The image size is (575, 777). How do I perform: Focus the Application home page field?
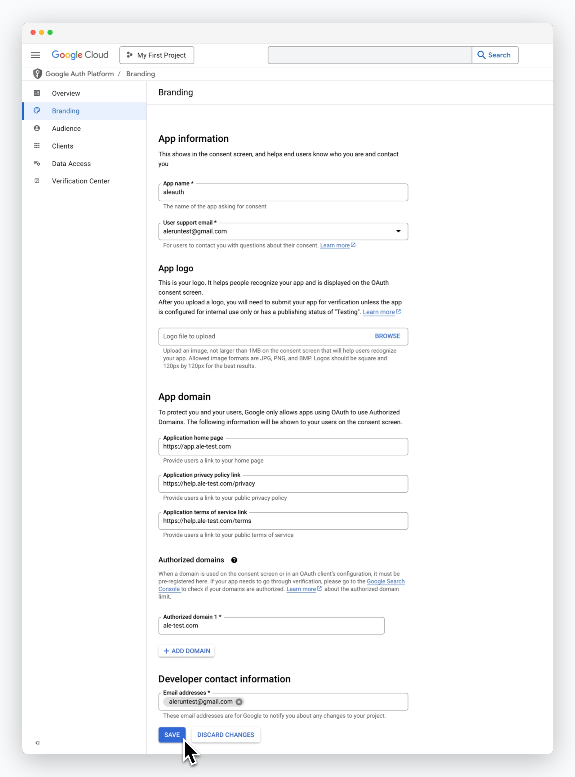coord(283,446)
